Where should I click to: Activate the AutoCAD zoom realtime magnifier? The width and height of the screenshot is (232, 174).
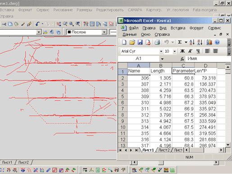(65, 24)
